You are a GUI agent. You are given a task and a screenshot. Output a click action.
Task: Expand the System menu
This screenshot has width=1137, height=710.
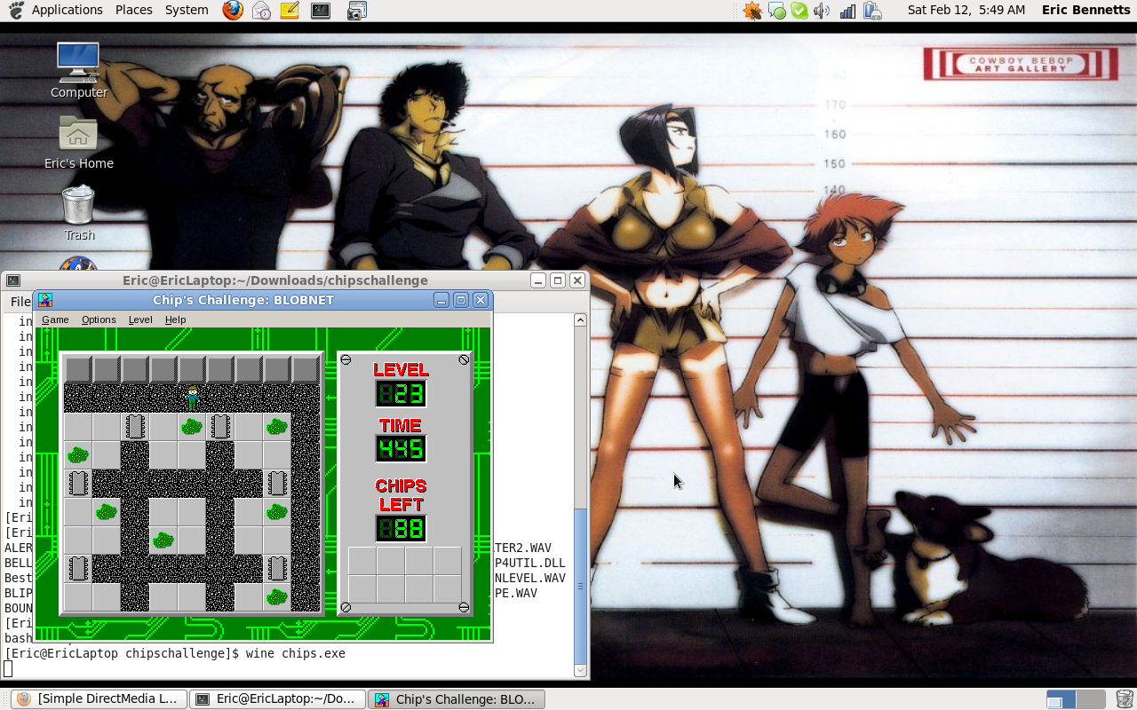187,10
